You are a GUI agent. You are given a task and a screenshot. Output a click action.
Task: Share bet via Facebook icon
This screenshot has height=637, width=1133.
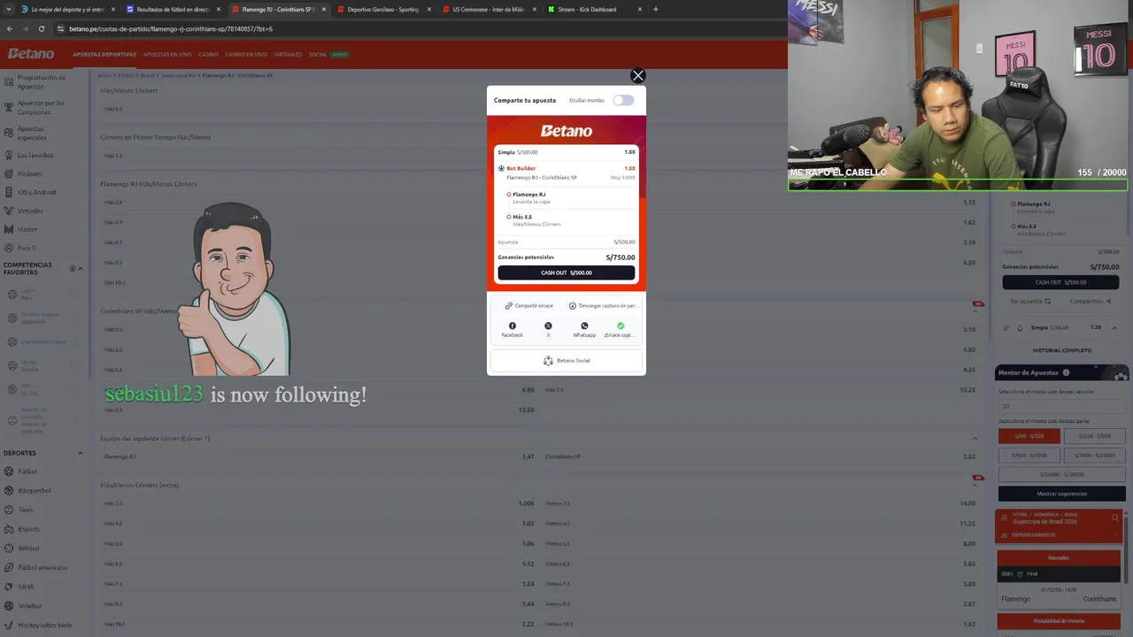coord(513,326)
